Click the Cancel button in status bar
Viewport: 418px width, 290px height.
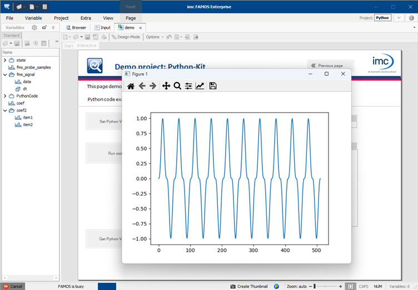point(13,286)
